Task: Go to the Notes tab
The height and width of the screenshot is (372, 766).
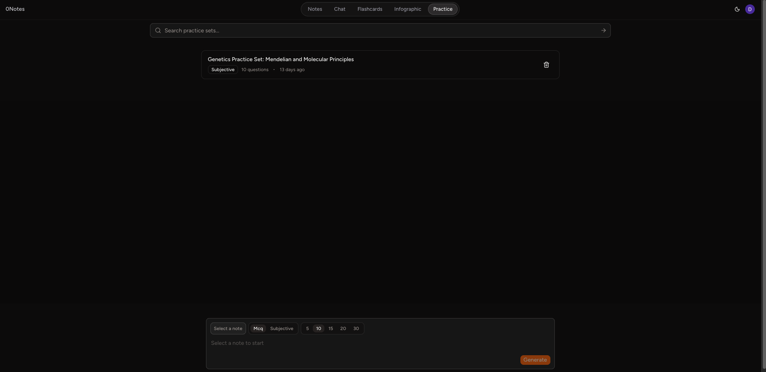Action: click(x=315, y=9)
